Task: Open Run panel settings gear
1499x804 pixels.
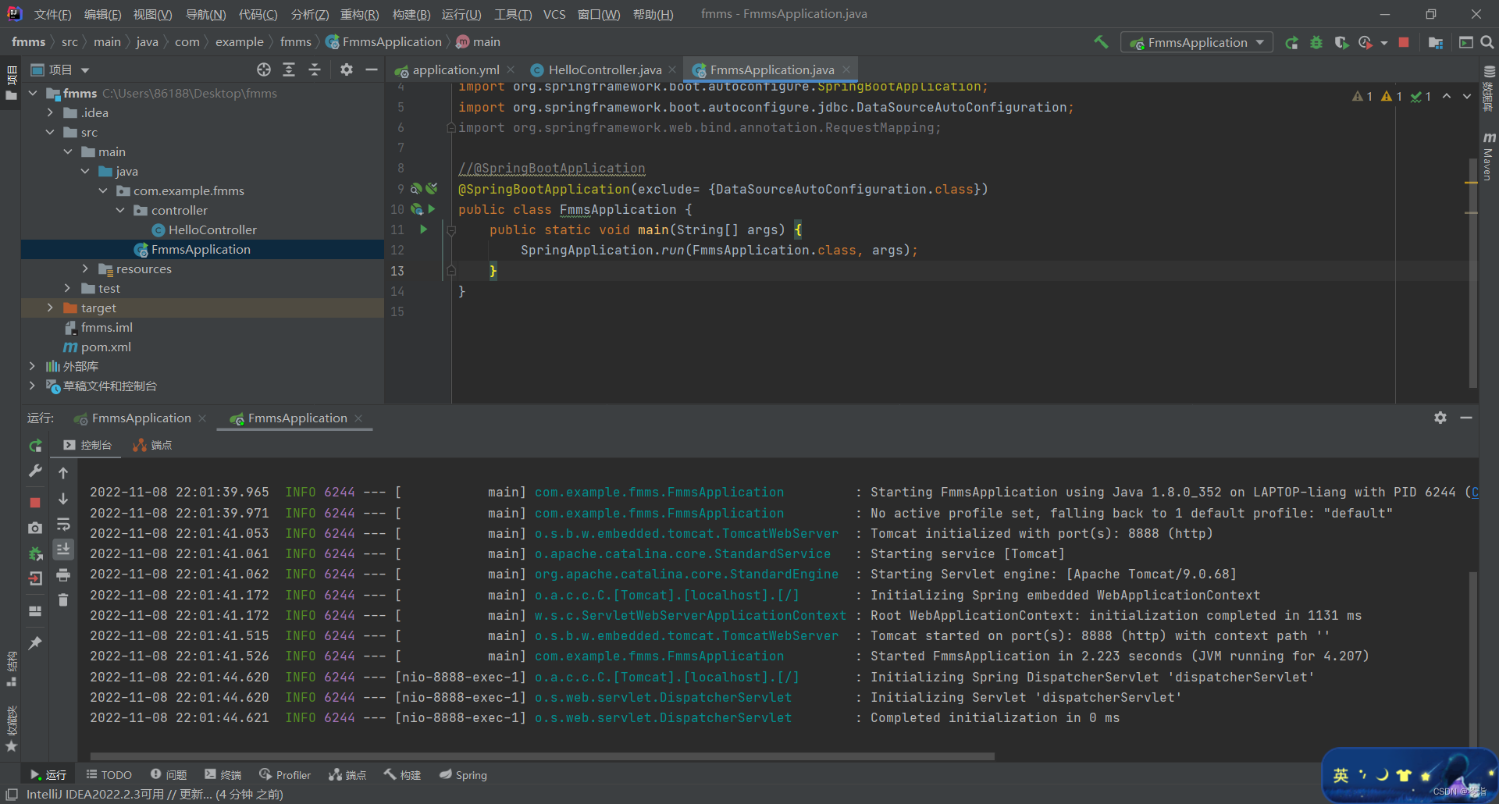Action: 1440,418
